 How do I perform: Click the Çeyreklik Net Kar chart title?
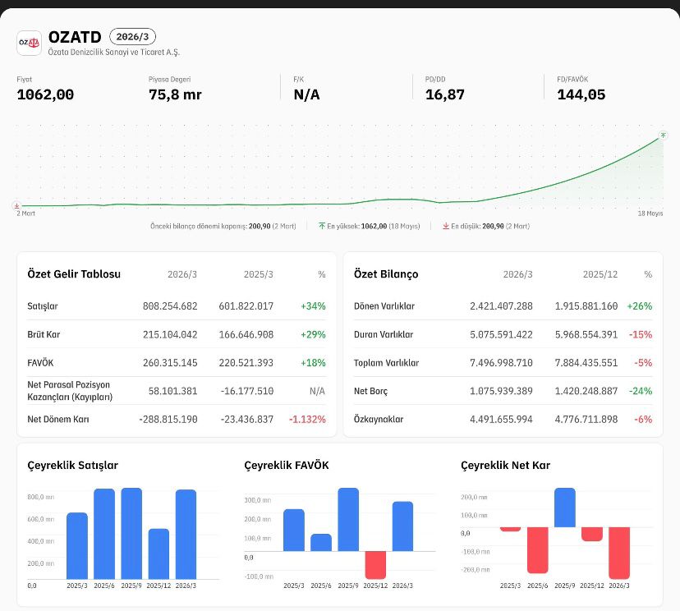click(505, 466)
